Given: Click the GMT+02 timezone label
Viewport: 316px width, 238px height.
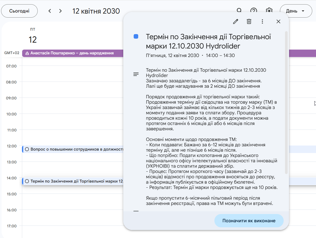Looking at the screenshot, I should point(12,53).
